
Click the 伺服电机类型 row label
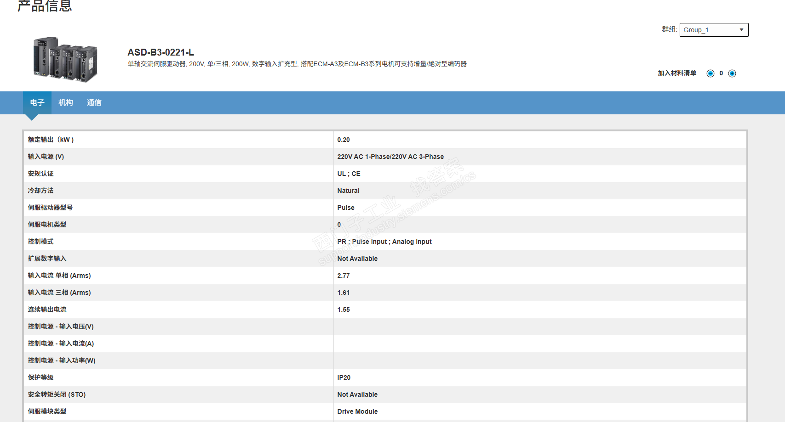click(47, 225)
